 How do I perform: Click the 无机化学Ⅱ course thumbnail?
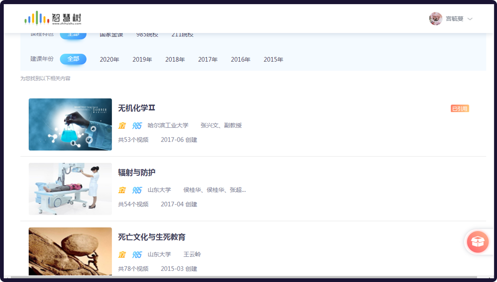70,124
